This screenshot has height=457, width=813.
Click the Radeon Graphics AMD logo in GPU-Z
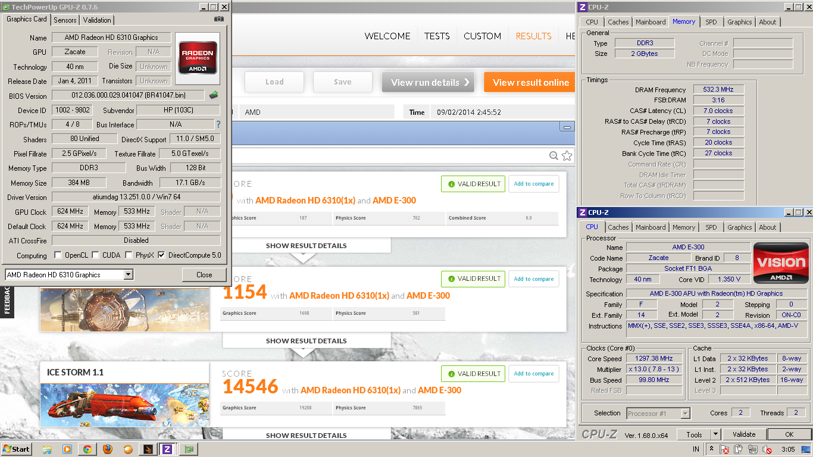tap(198, 58)
